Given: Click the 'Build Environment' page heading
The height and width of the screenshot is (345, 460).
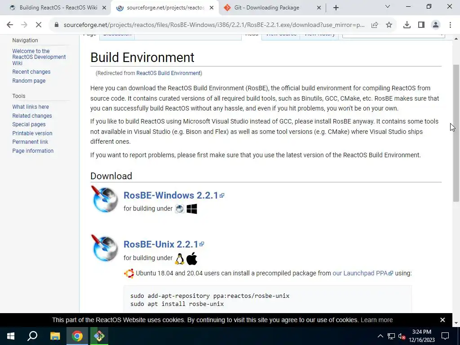Looking at the screenshot, I should pyautogui.click(x=142, y=57).
